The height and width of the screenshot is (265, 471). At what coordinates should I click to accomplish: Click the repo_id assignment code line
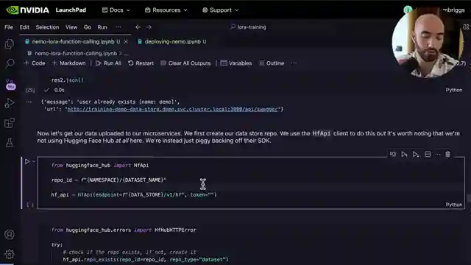point(109,180)
